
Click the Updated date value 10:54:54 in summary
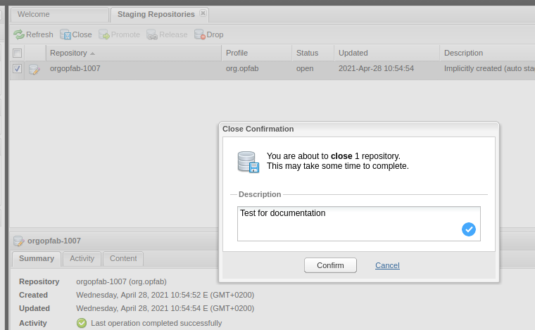pyautogui.click(x=165, y=308)
